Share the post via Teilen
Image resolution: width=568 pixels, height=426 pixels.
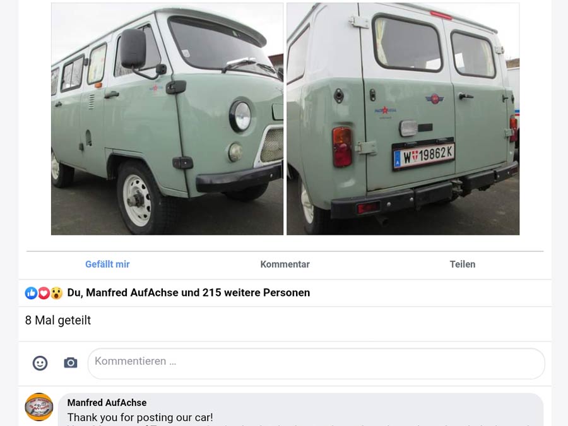(x=462, y=264)
